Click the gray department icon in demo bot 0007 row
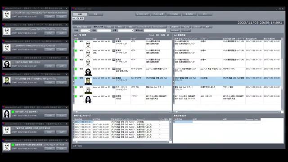The image size is (288, 162). tap(114, 96)
